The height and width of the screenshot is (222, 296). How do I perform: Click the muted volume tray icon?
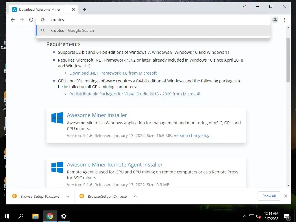[x=258, y=216]
